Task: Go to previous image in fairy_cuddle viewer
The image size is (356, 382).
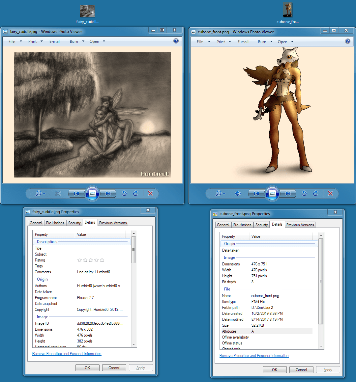Action: coord(76,193)
